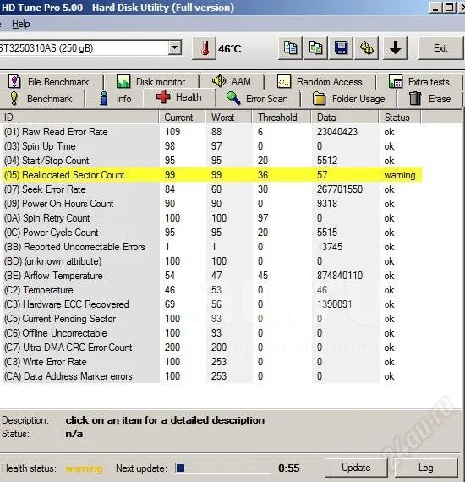Minimize the HD Tune Pro window
Viewport: 465px width, 482px height.
pyautogui.click(x=435, y=8)
